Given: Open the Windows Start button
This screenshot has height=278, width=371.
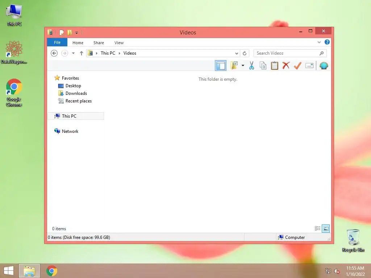Looking at the screenshot, I should pos(9,270).
